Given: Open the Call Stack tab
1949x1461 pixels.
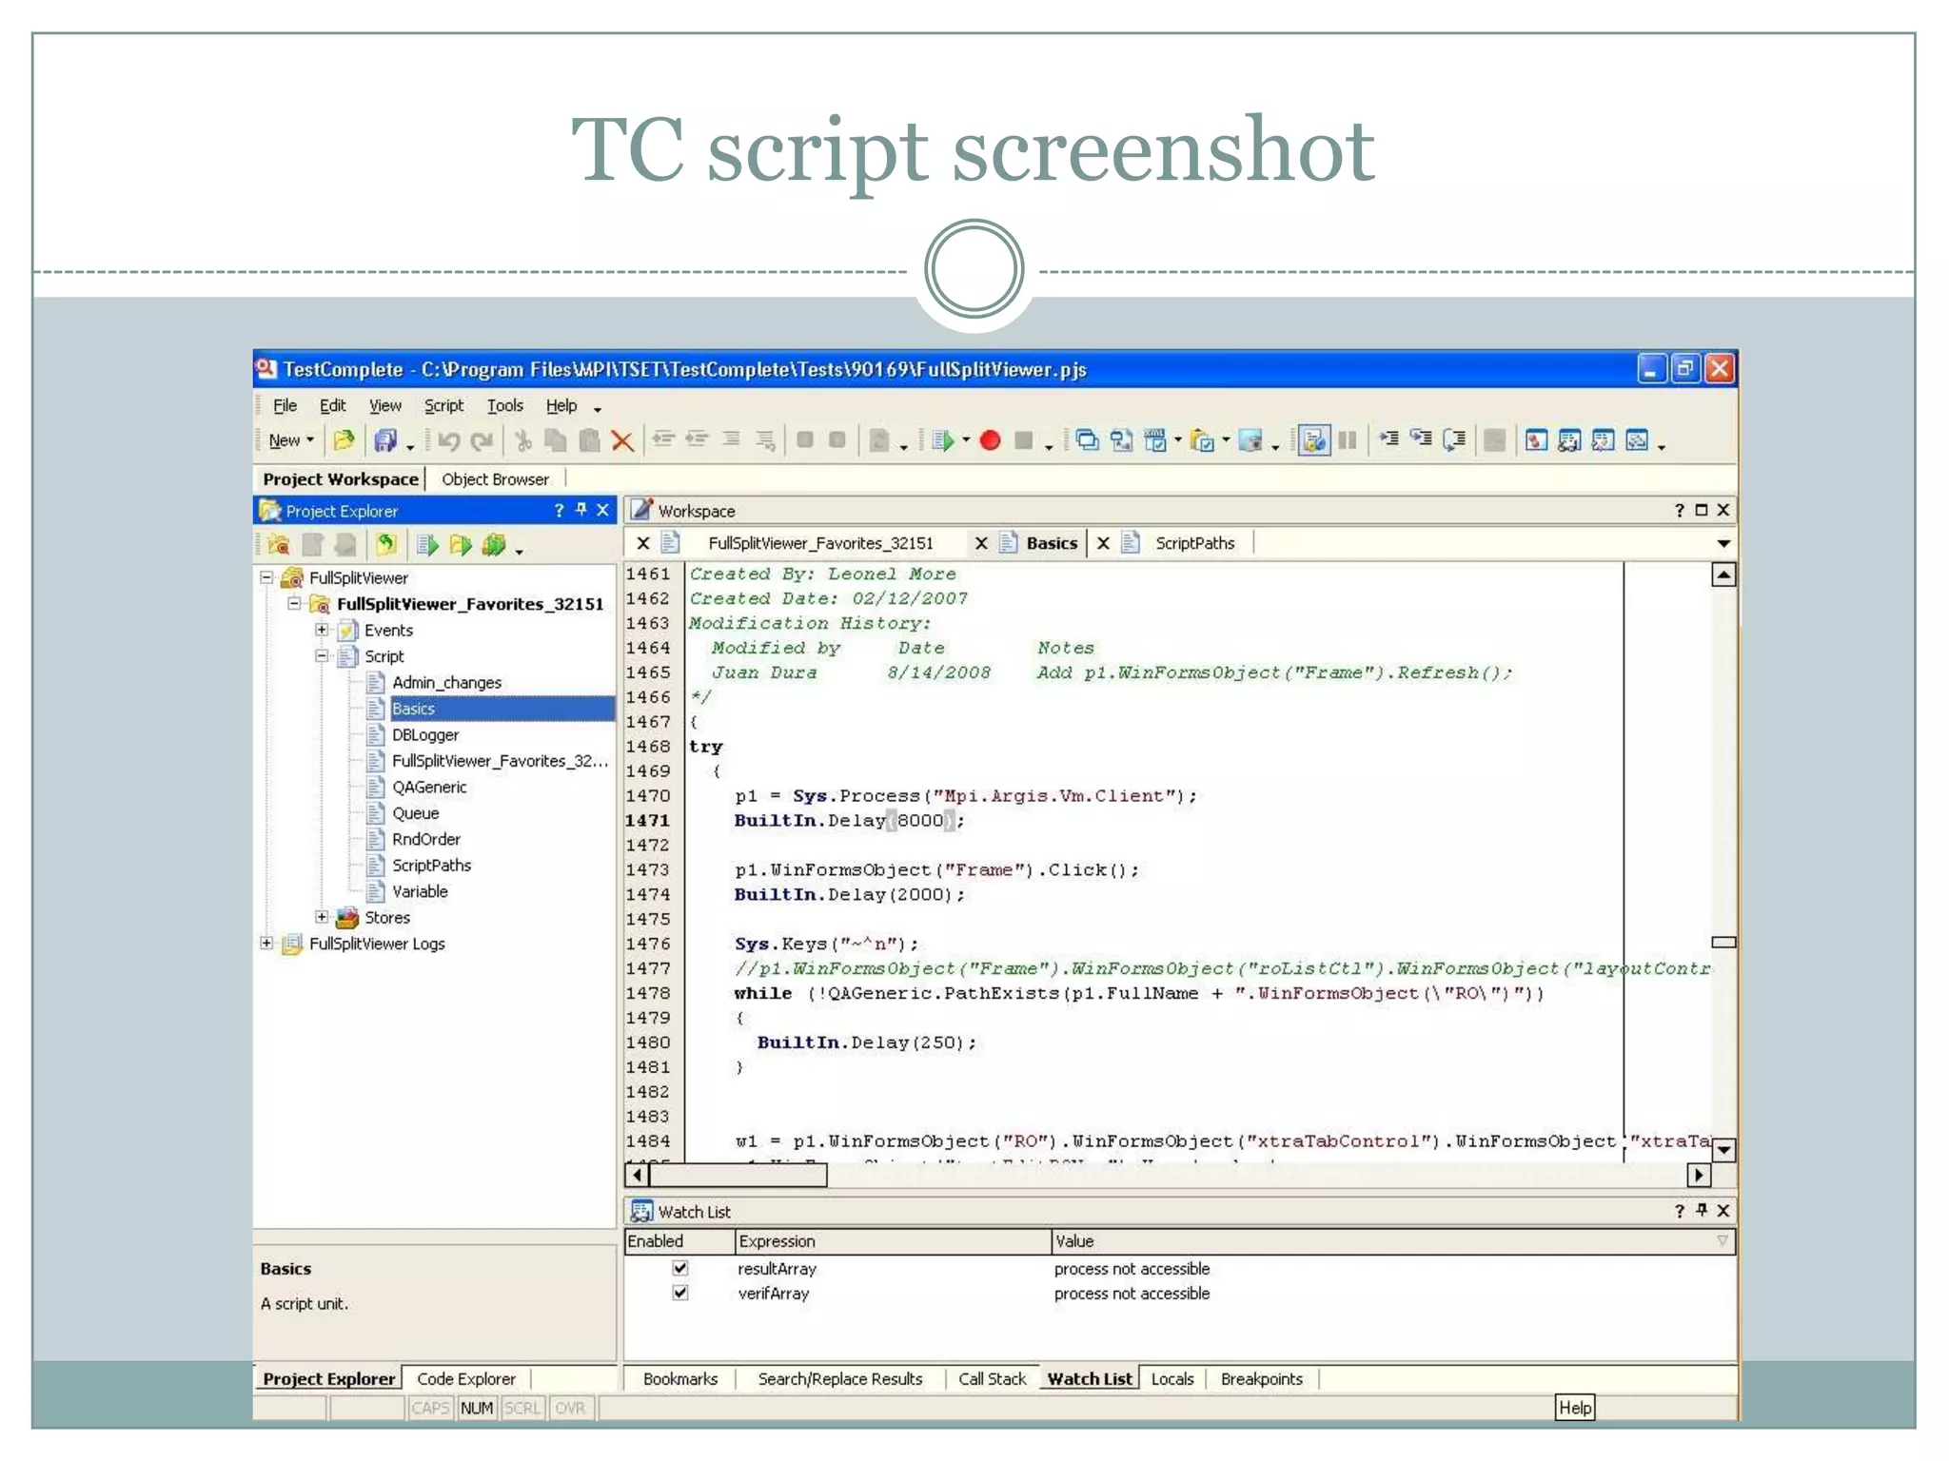Looking at the screenshot, I should 993,1378.
